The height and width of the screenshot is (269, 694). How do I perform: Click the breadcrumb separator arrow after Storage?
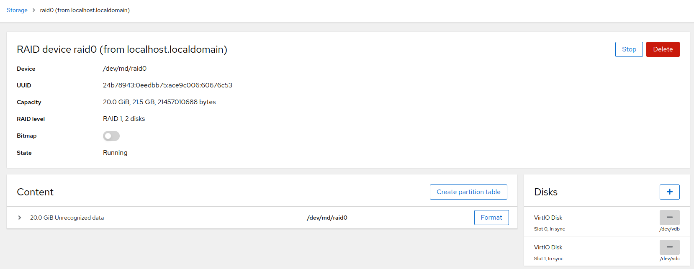[34, 10]
